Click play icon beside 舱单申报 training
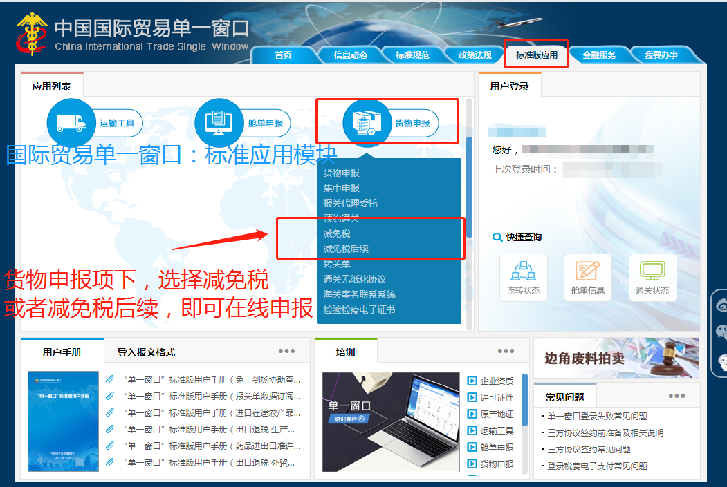The image size is (727, 487). (472, 447)
